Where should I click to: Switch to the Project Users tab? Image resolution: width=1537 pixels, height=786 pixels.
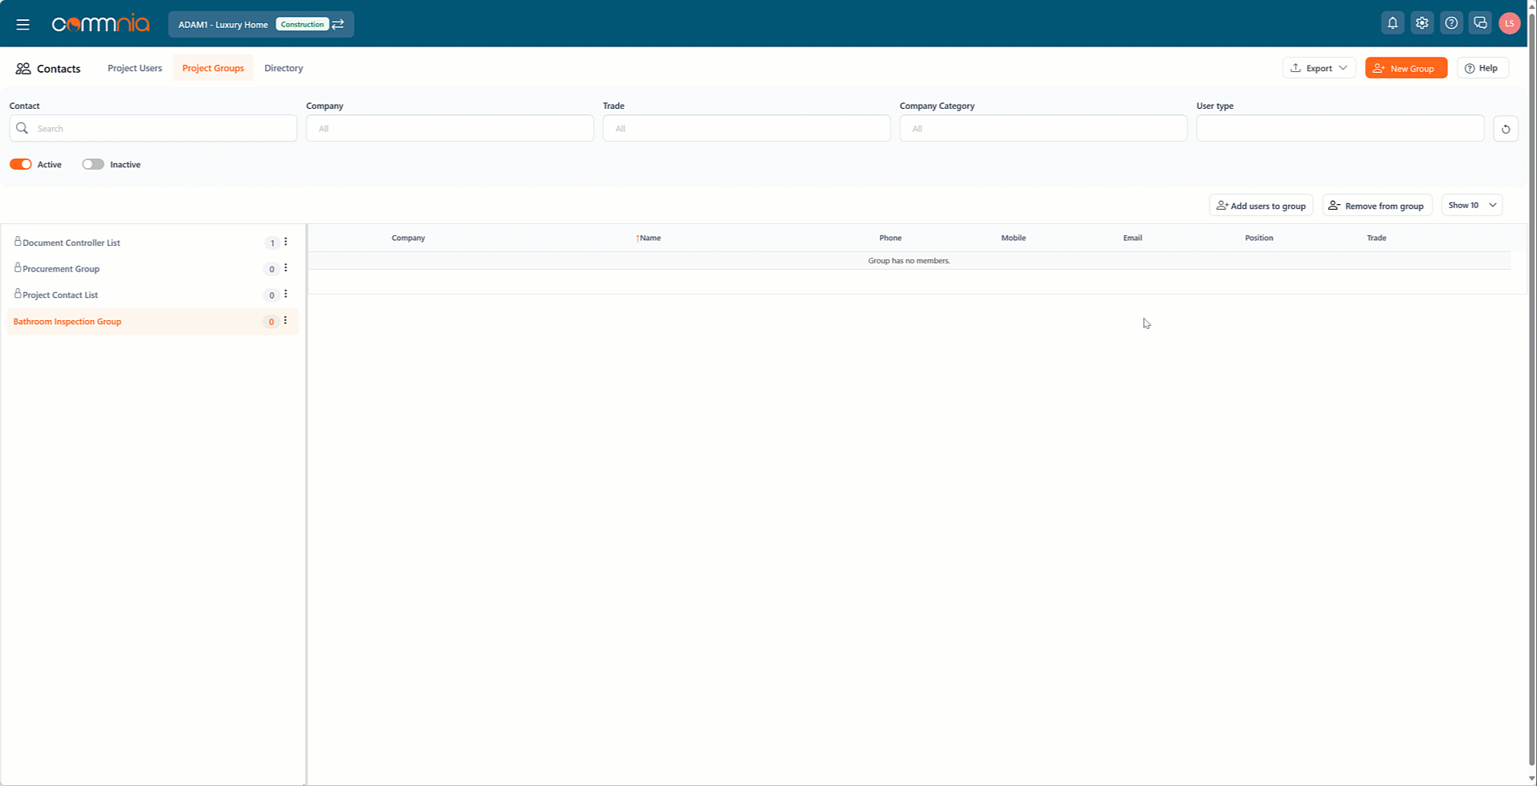[134, 68]
